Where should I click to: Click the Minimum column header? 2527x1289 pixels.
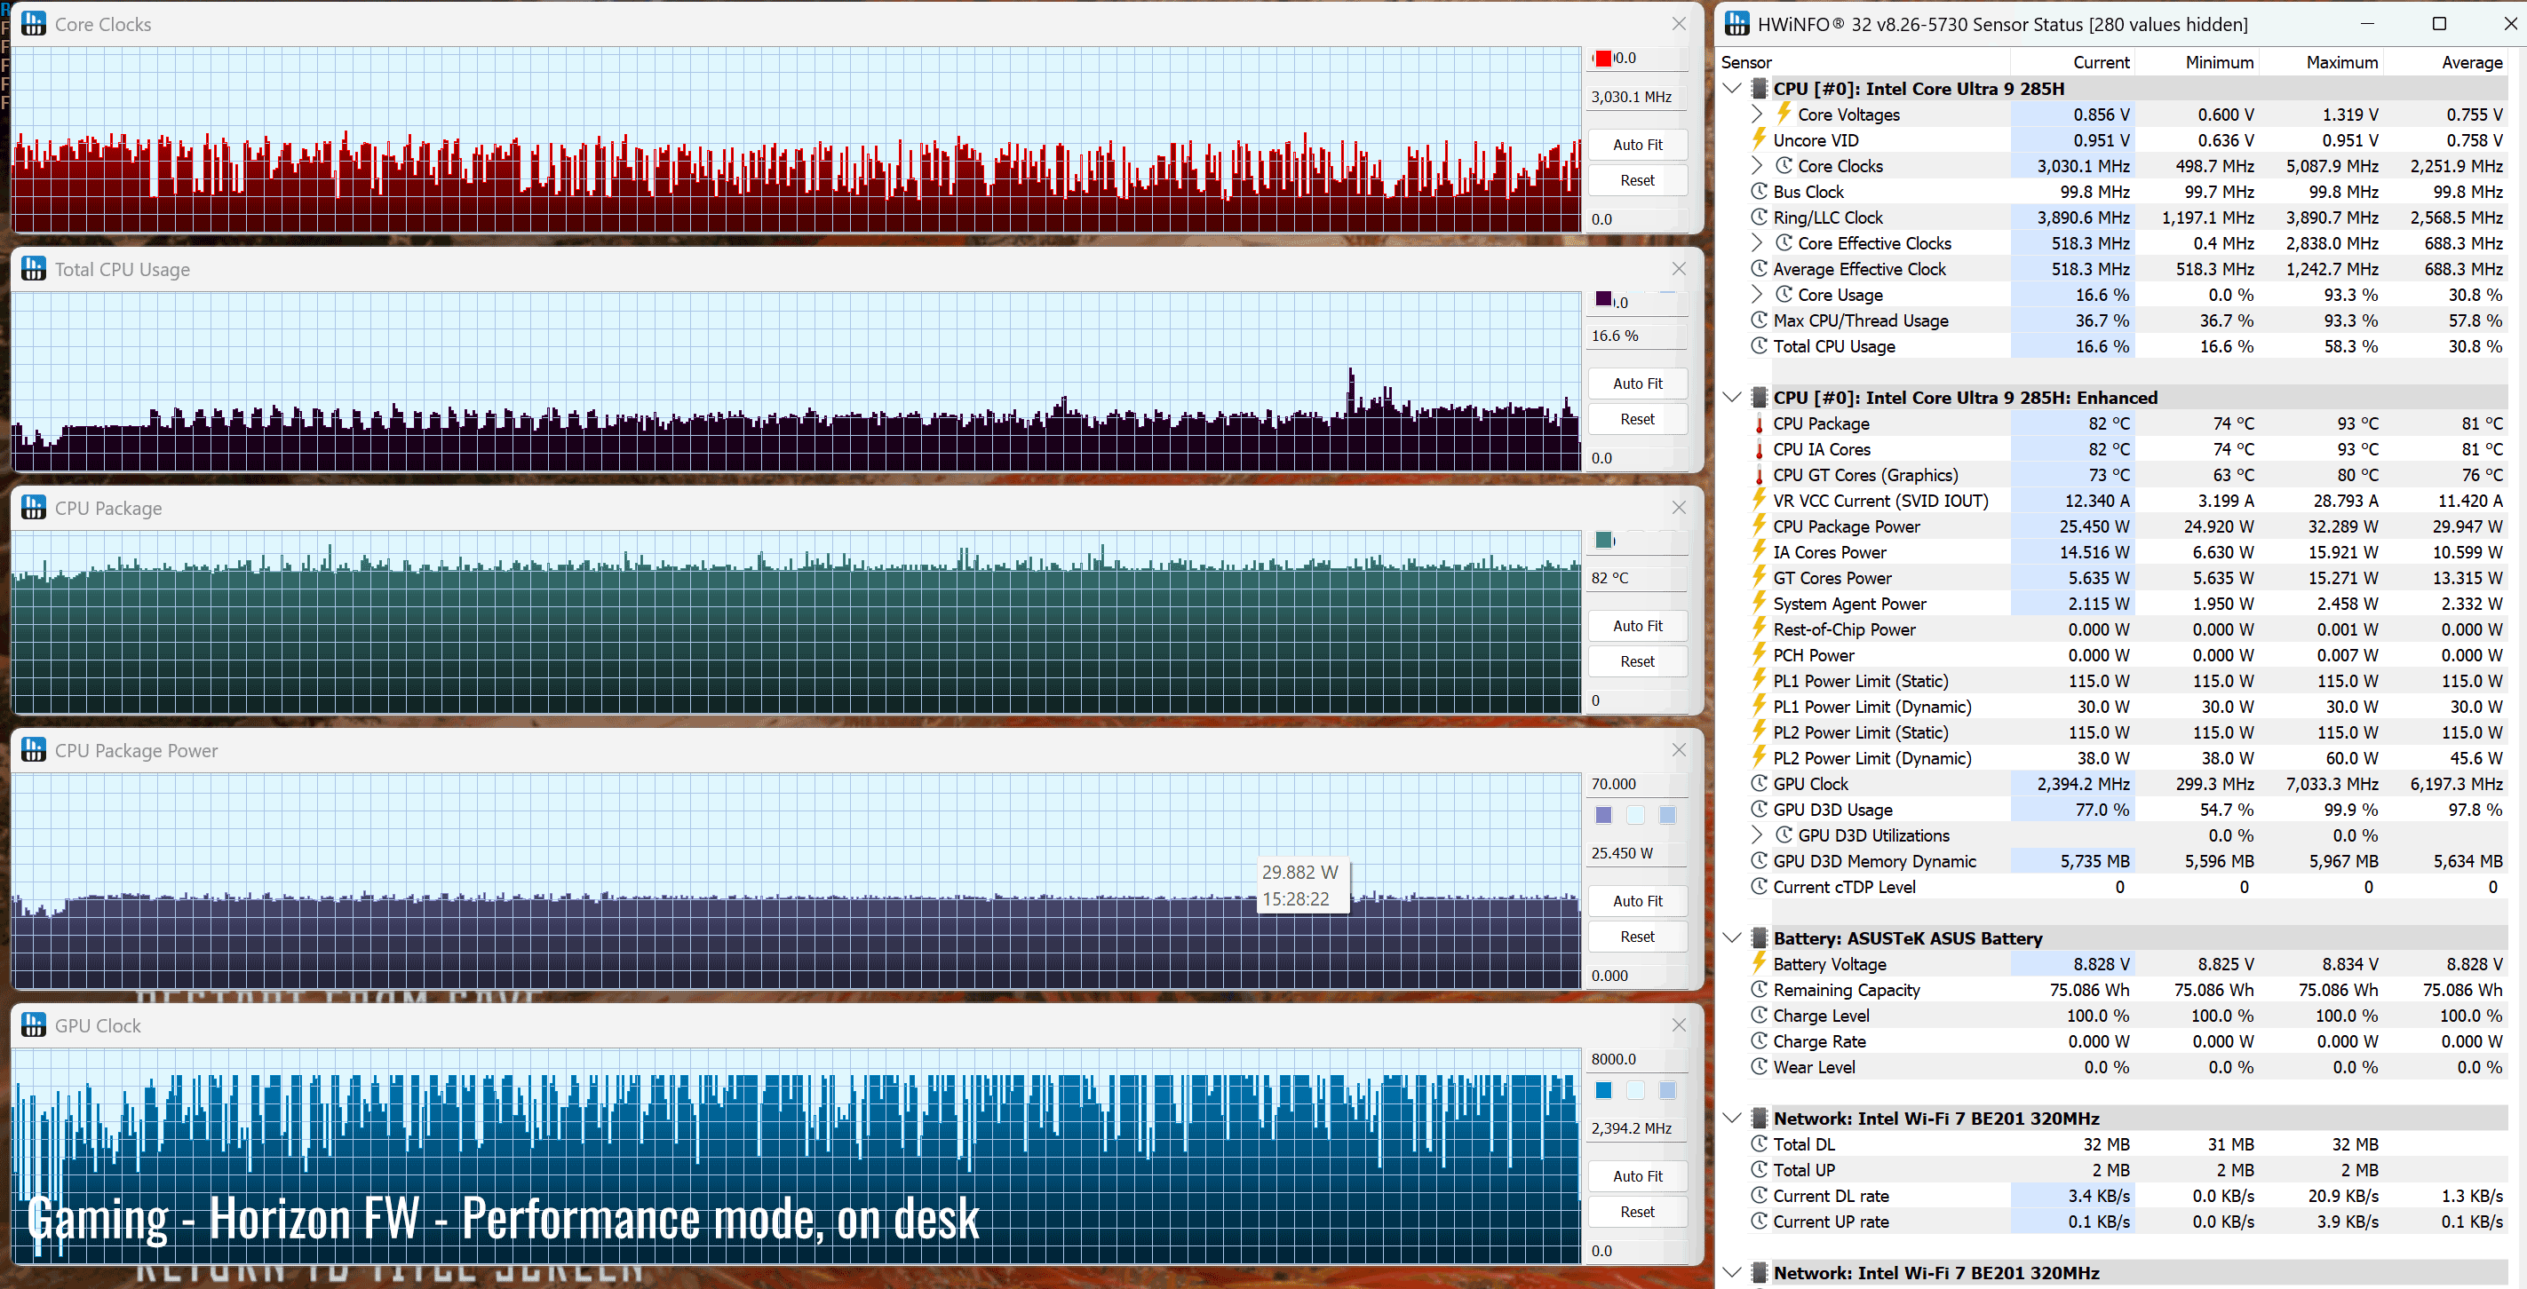coord(2219,62)
